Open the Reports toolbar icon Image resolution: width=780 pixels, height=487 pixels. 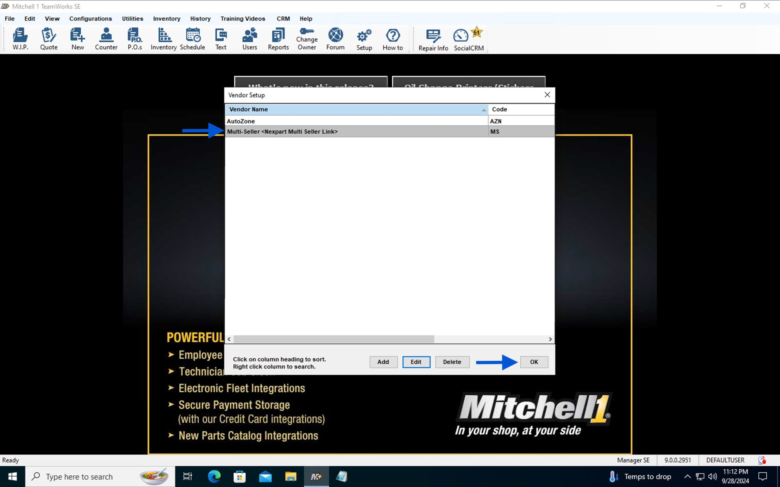pos(278,39)
